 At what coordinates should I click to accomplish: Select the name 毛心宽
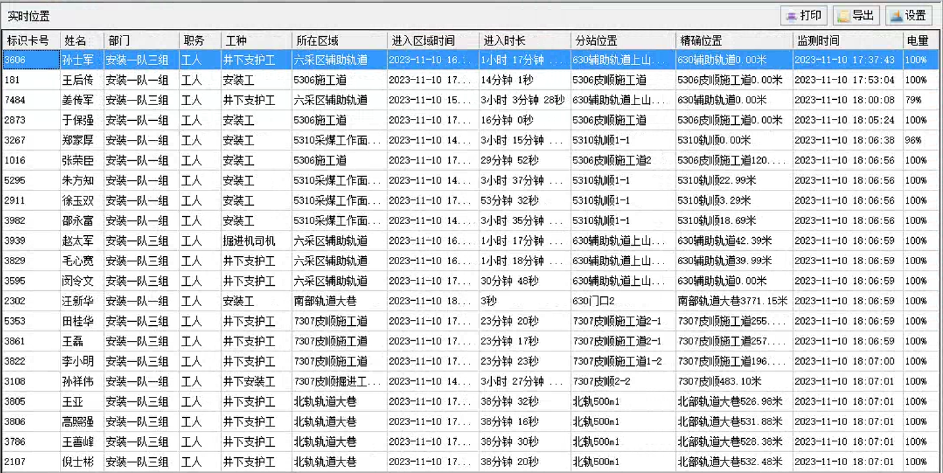(78, 261)
